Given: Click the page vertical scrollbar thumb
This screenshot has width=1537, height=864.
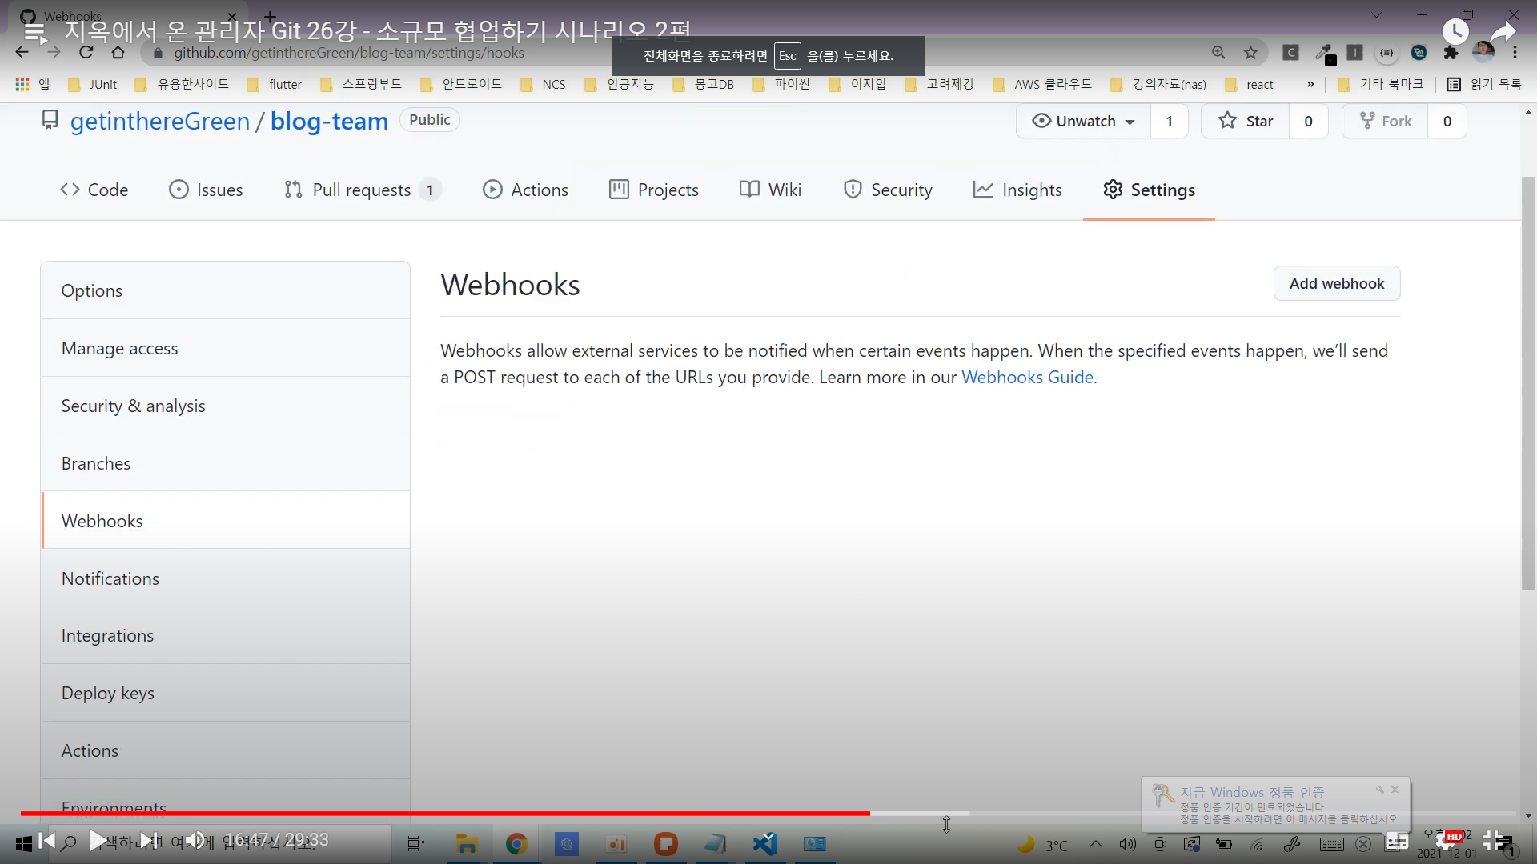Looking at the screenshot, I should click(1528, 384).
